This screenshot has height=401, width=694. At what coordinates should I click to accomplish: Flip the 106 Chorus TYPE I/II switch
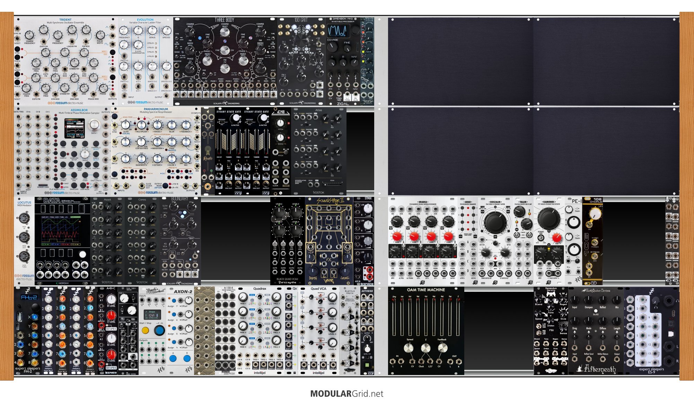coord(595,242)
